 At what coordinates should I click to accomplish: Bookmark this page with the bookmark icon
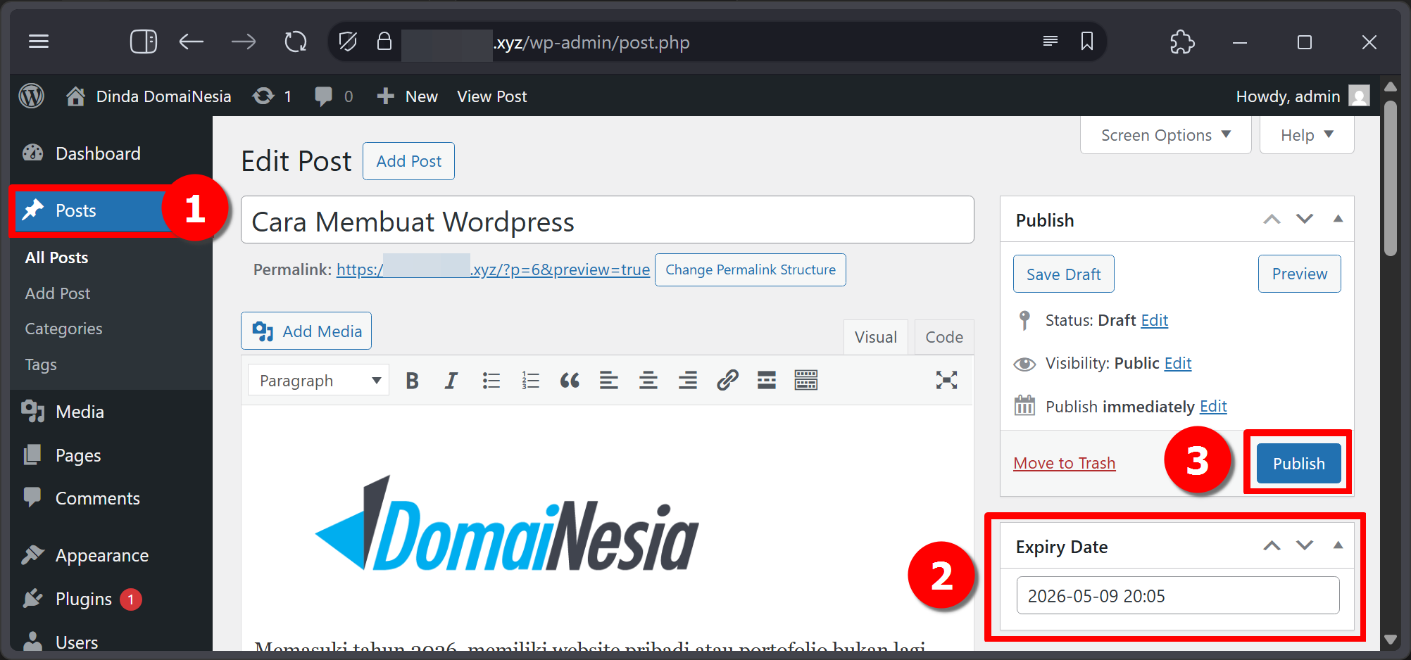coord(1087,41)
